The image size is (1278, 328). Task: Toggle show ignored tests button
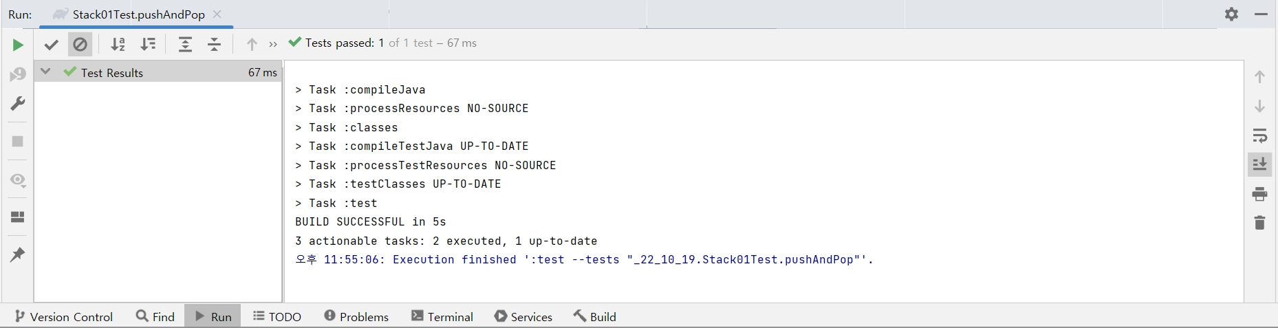(x=80, y=45)
